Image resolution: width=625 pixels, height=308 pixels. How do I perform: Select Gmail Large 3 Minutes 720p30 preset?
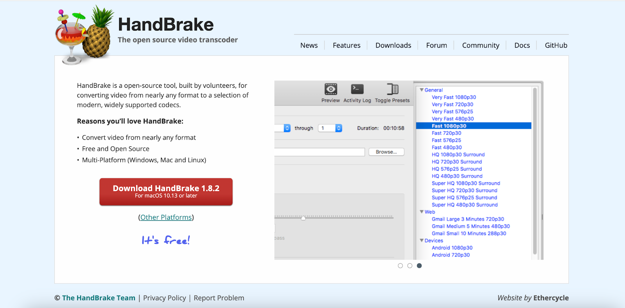pos(468,219)
